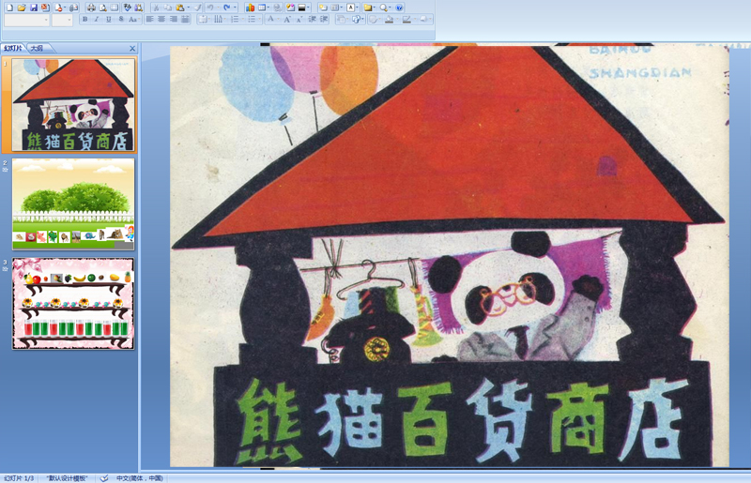Open print preview
The height and width of the screenshot is (483, 751).
[x=103, y=8]
